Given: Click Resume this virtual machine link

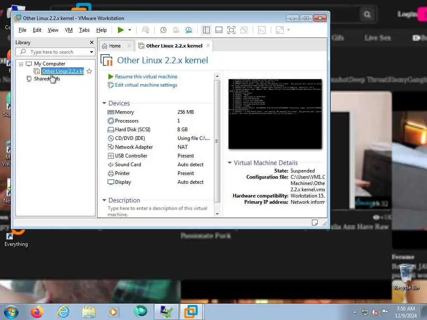Looking at the screenshot, I should [x=146, y=77].
